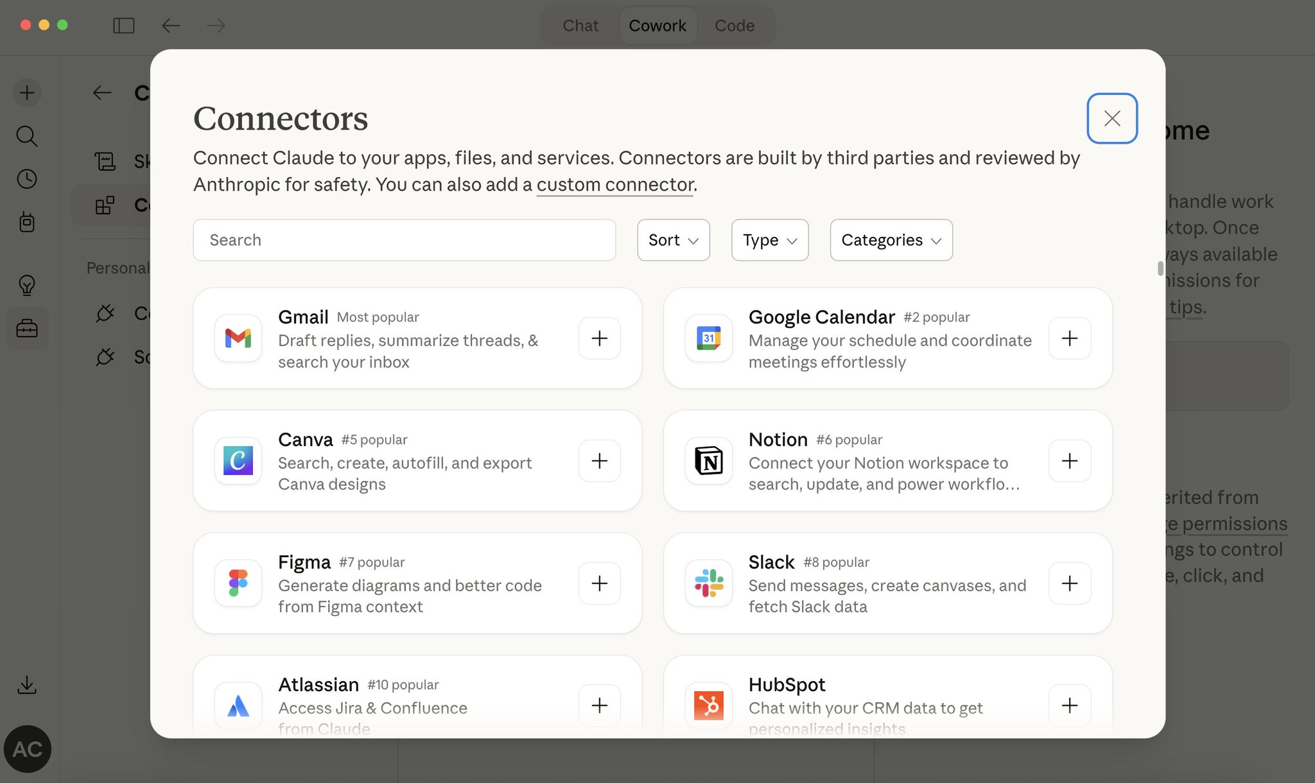Click the dialog's vertical scrollbar thumb

coord(1160,268)
